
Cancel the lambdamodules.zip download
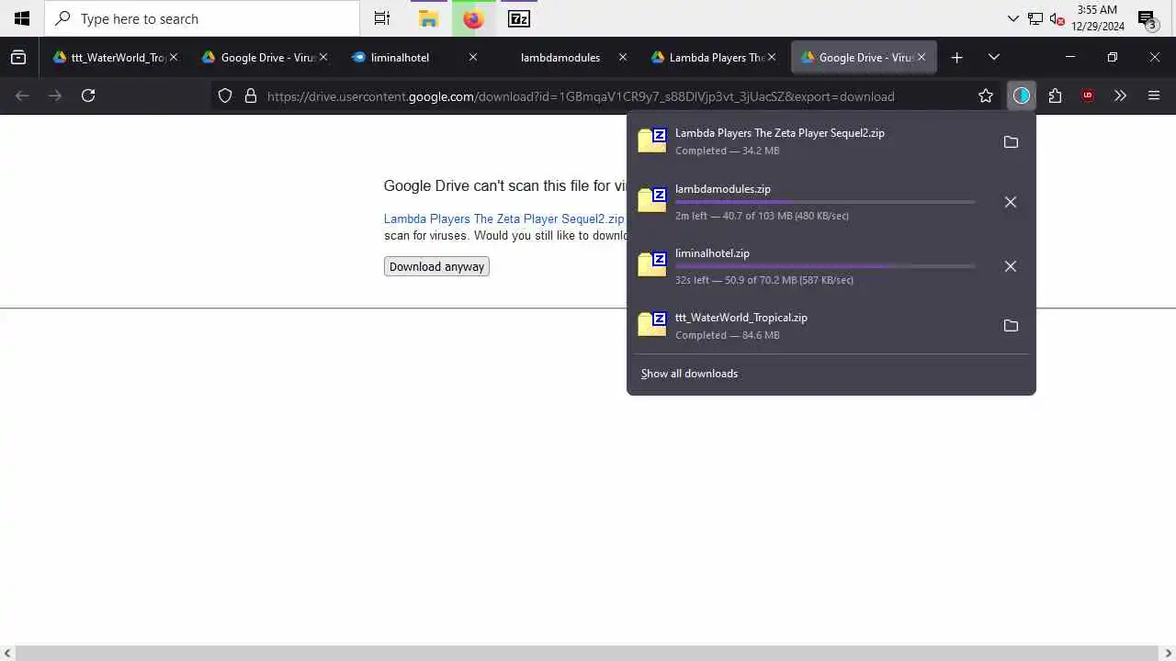pos(1011,202)
